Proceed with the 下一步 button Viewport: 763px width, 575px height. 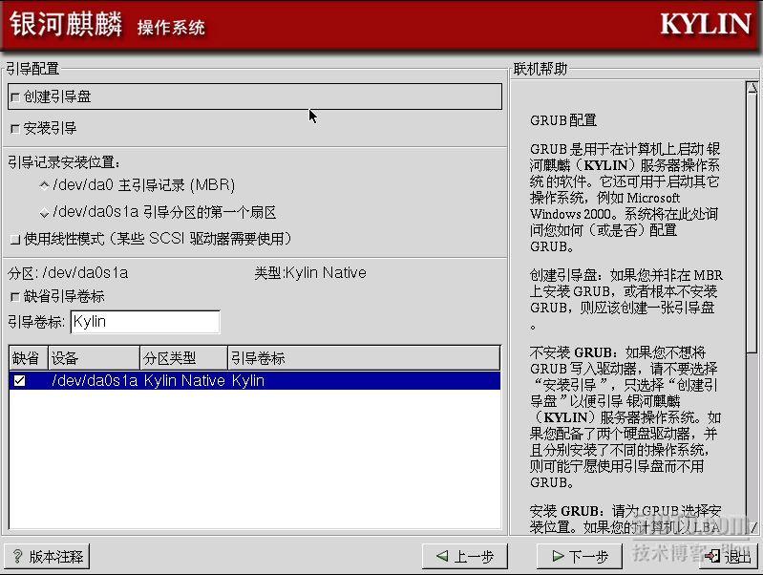tap(580, 556)
